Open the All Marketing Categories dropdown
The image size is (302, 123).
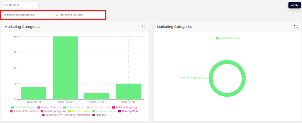click(27, 15)
